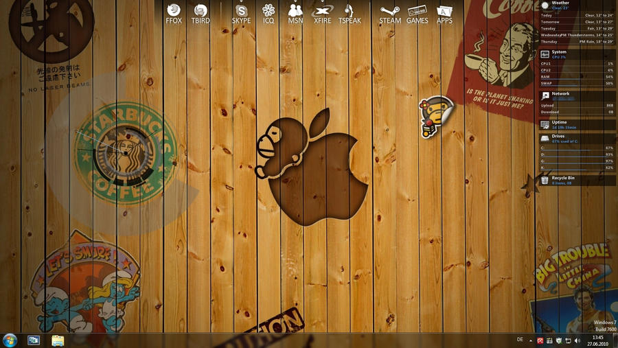Screen dimensions: 618x348
Task: Open the K: drive row
Action: coord(577,167)
